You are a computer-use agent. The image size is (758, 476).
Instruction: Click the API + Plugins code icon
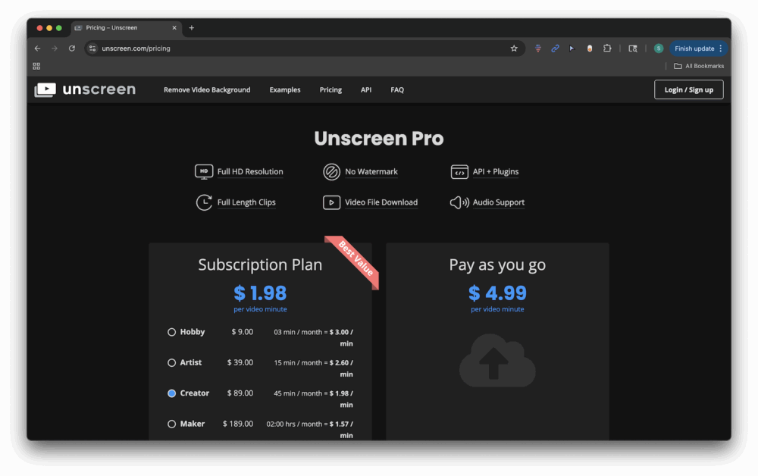click(x=459, y=172)
